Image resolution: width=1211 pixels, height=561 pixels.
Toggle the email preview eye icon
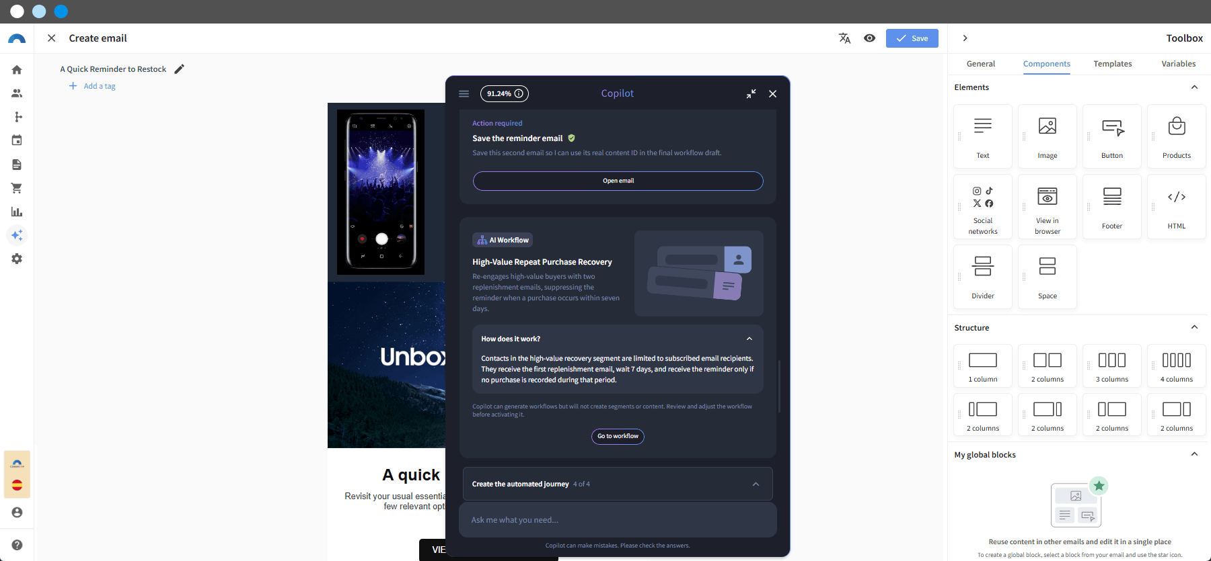[870, 38]
